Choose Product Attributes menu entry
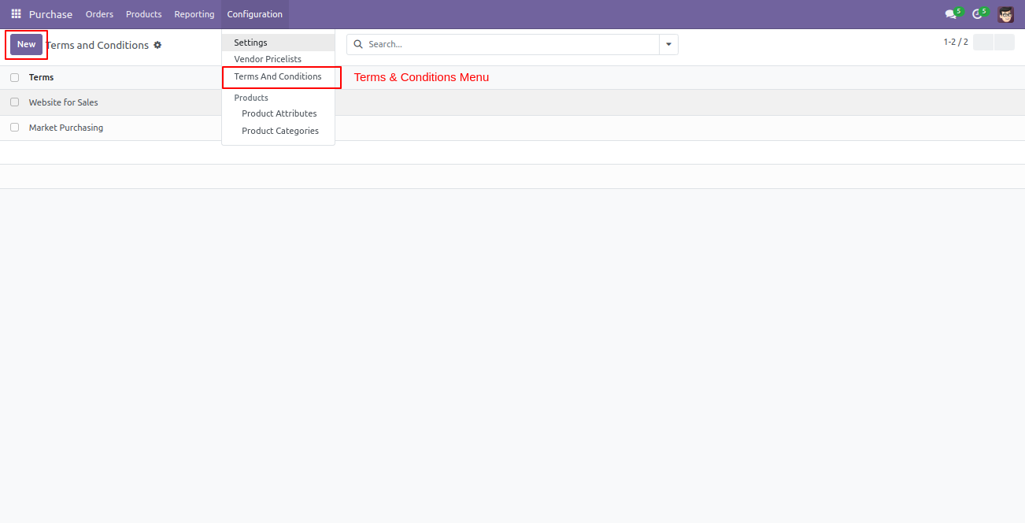 (279, 113)
